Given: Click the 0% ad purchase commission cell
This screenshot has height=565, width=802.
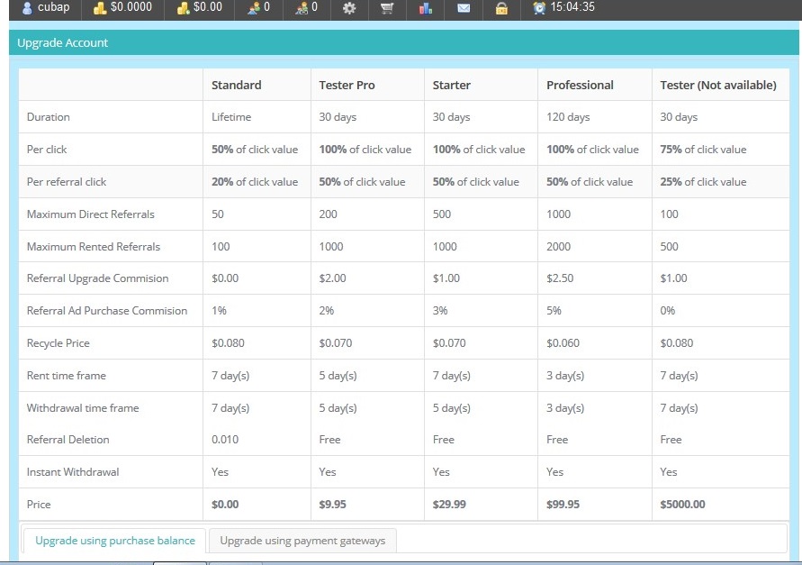Looking at the screenshot, I should click(x=668, y=310).
